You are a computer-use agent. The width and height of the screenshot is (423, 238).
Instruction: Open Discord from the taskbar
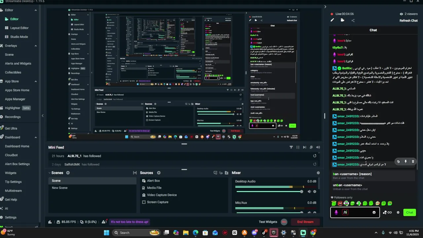point(254,233)
